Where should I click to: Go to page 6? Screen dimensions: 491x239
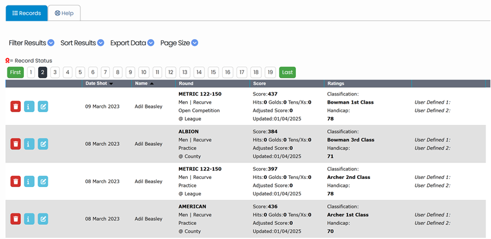click(93, 72)
